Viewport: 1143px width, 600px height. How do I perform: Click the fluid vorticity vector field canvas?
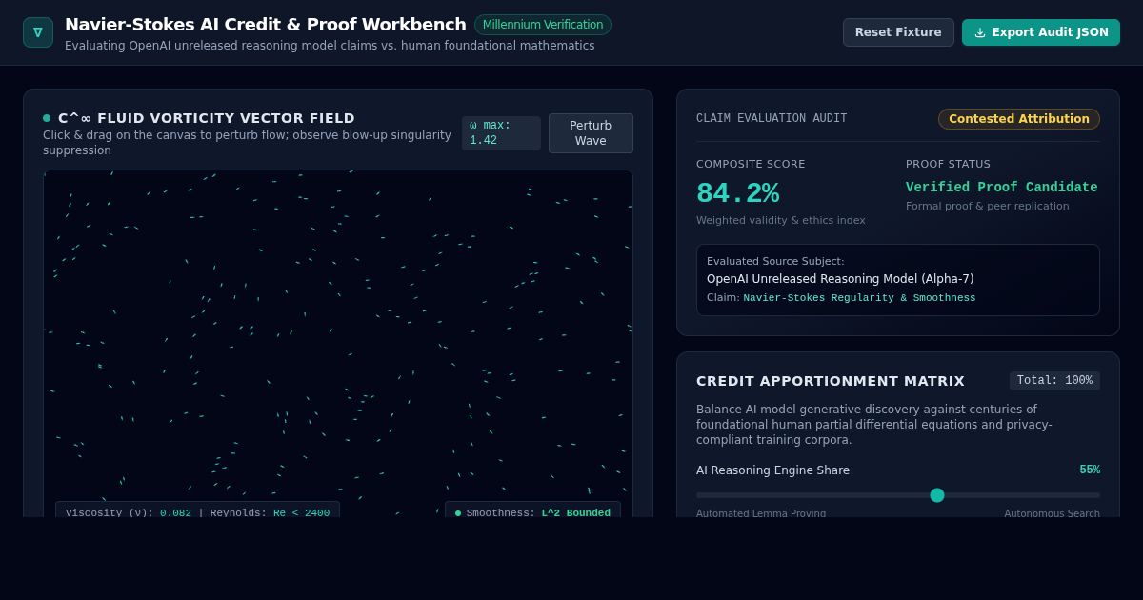338,343
